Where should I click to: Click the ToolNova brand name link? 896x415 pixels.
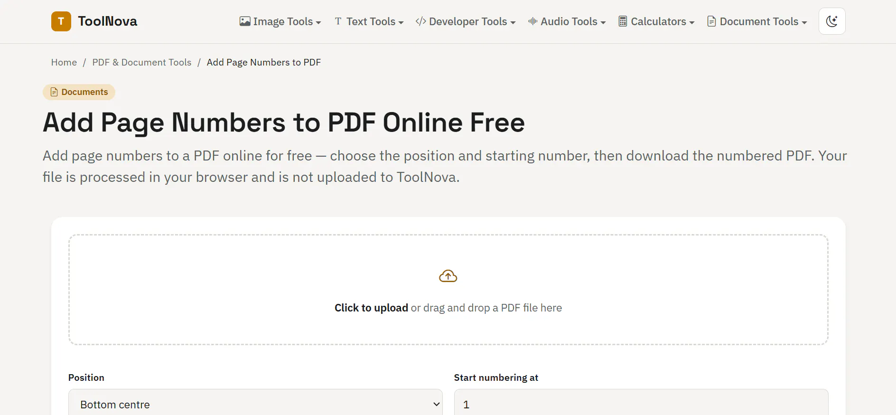pyautogui.click(x=108, y=21)
